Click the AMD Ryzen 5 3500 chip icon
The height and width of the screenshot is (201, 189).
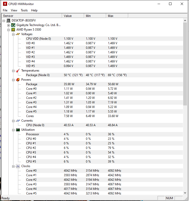coord(13,30)
